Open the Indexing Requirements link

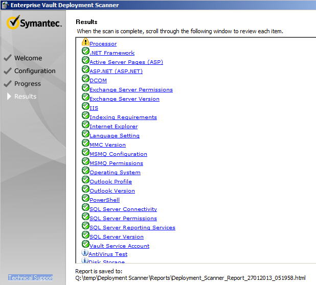point(123,117)
